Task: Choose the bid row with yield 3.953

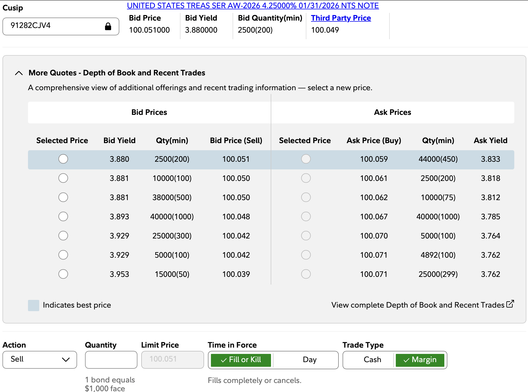Action: (x=63, y=274)
